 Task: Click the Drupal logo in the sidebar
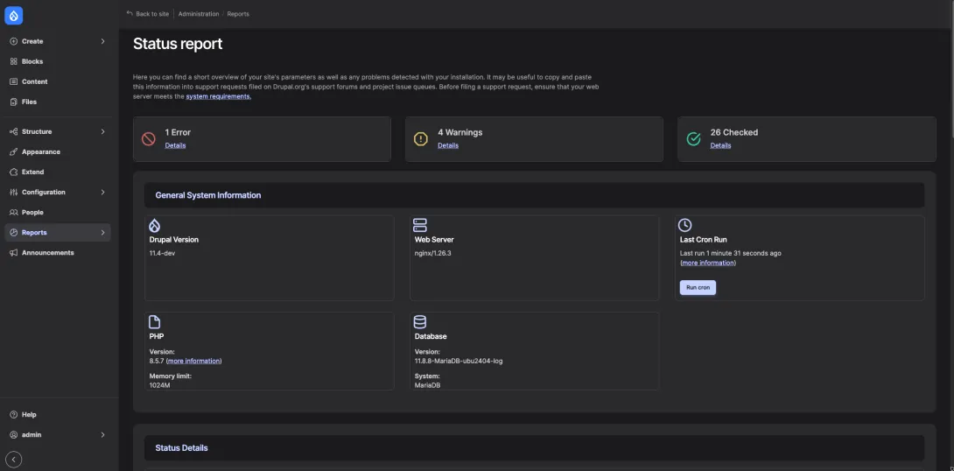coord(13,16)
